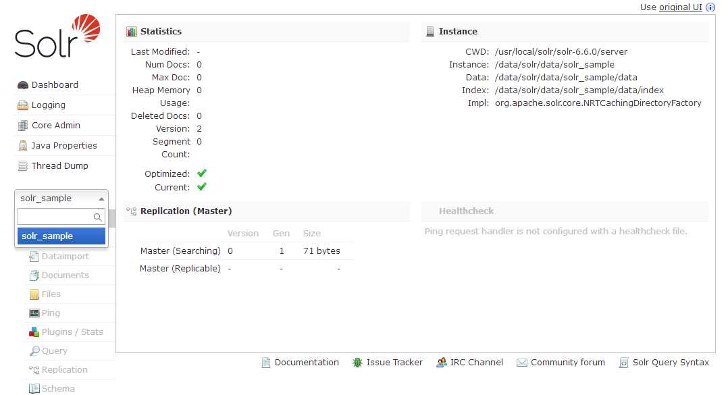Click the Ping monitor icon
The image size is (728, 395).
click(x=34, y=313)
